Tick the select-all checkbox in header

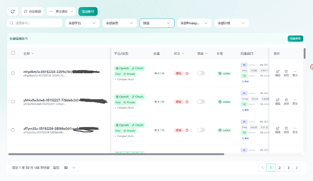tap(13, 53)
